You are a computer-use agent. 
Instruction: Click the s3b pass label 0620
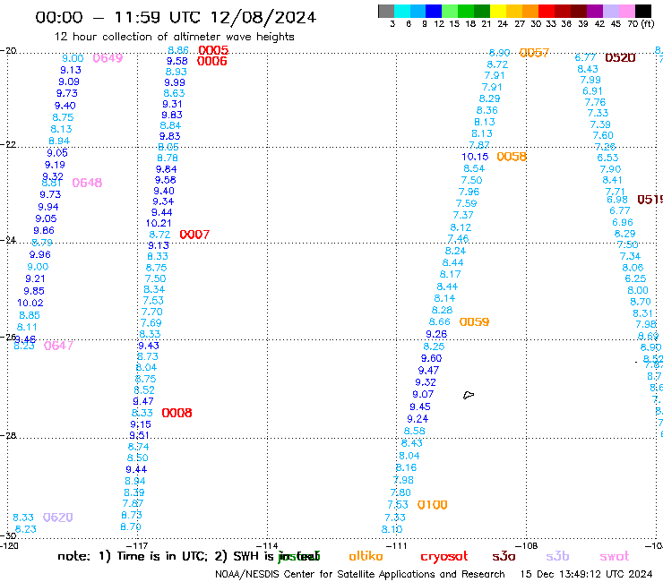(58, 518)
